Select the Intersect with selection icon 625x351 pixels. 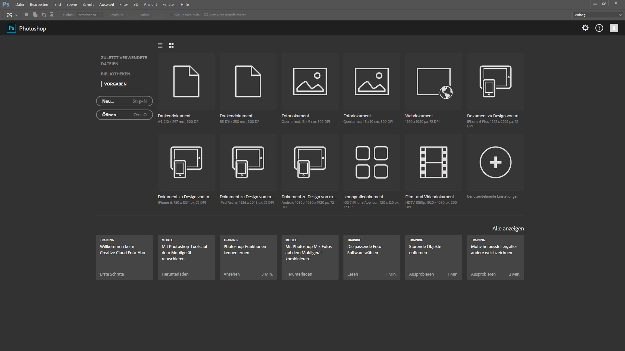52,15
